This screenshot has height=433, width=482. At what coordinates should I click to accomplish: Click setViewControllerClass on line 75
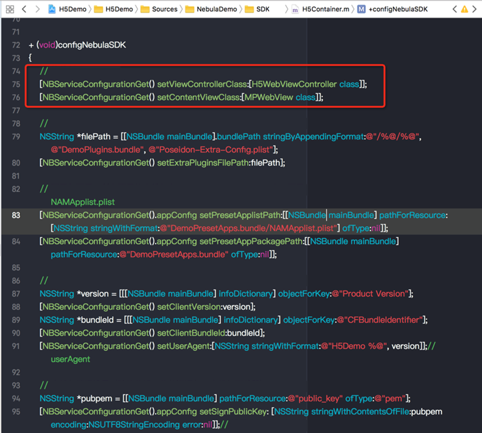202,84
